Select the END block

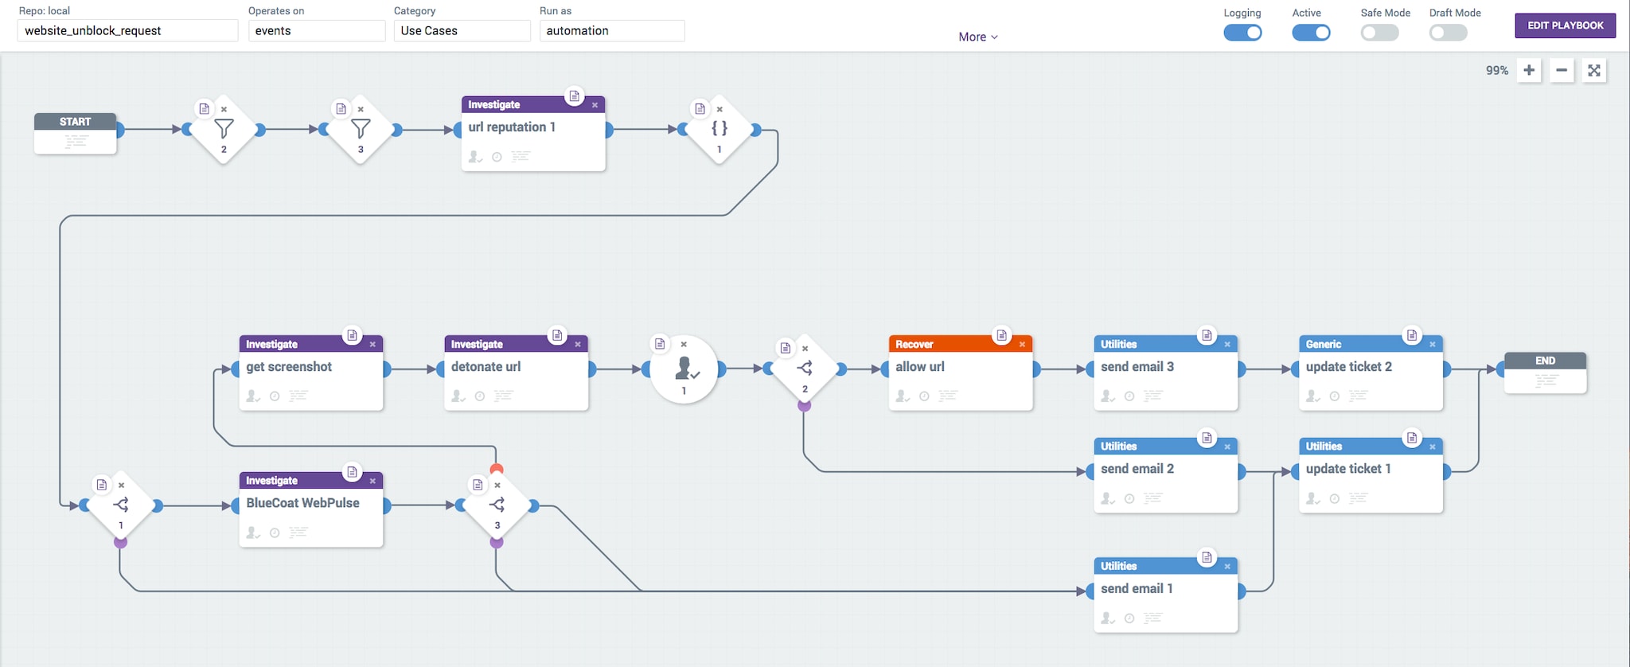pyautogui.click(x=1546, y=373)
